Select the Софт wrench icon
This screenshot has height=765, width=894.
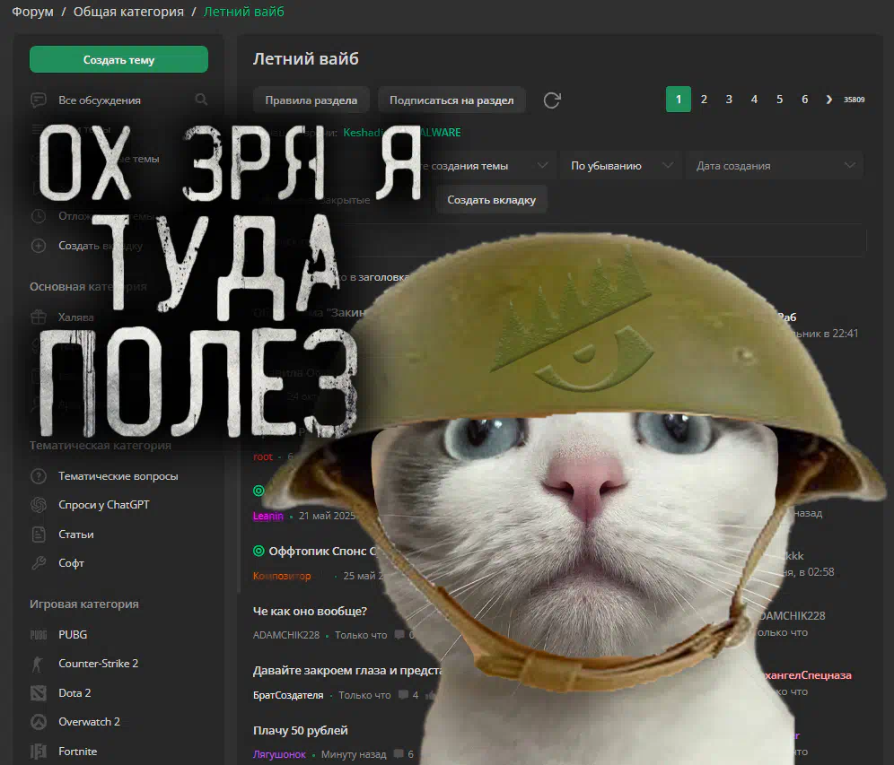(x=39, y=563)
